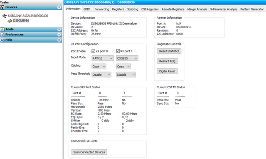The height and width of the screenshot is (159, 266).
Task: Expand the Preferences panel chevron
Action: [59, 35]
